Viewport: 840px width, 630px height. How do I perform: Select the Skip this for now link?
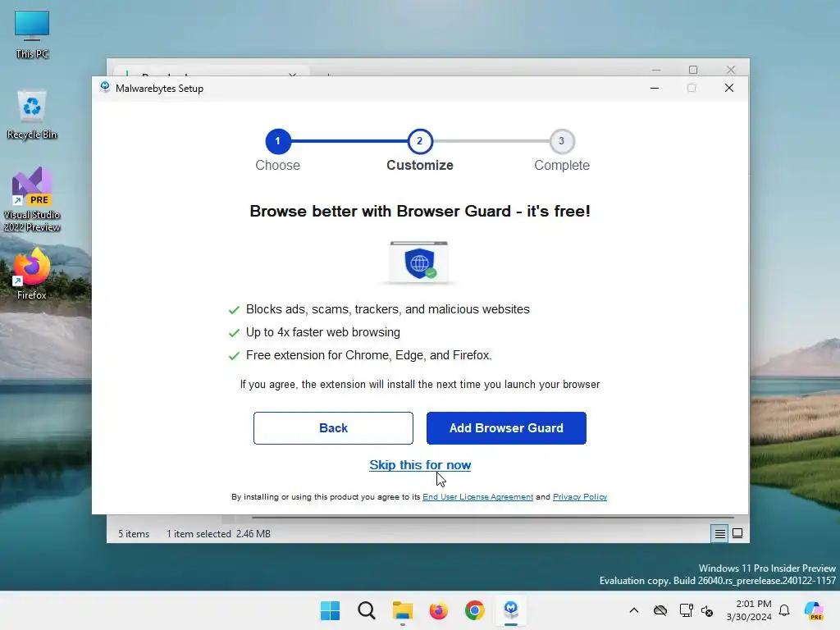click(420, 465)
